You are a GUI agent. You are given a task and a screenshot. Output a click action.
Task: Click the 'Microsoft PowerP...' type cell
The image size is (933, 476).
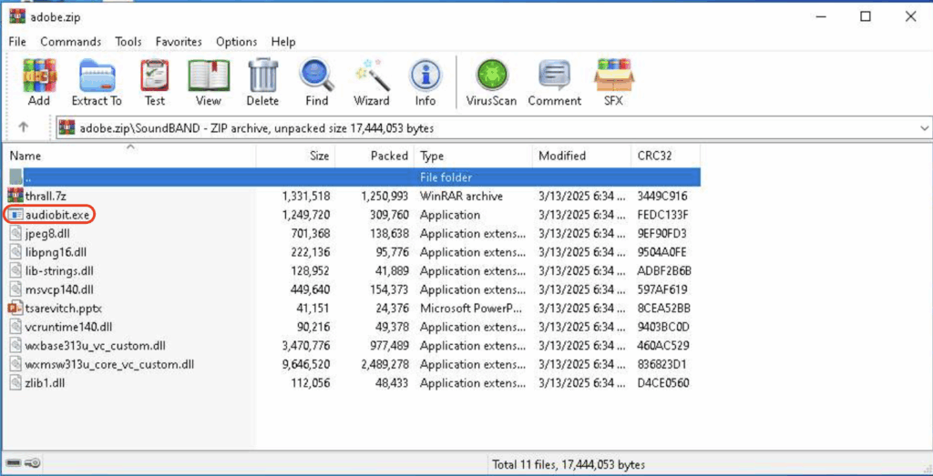[473, 309]
